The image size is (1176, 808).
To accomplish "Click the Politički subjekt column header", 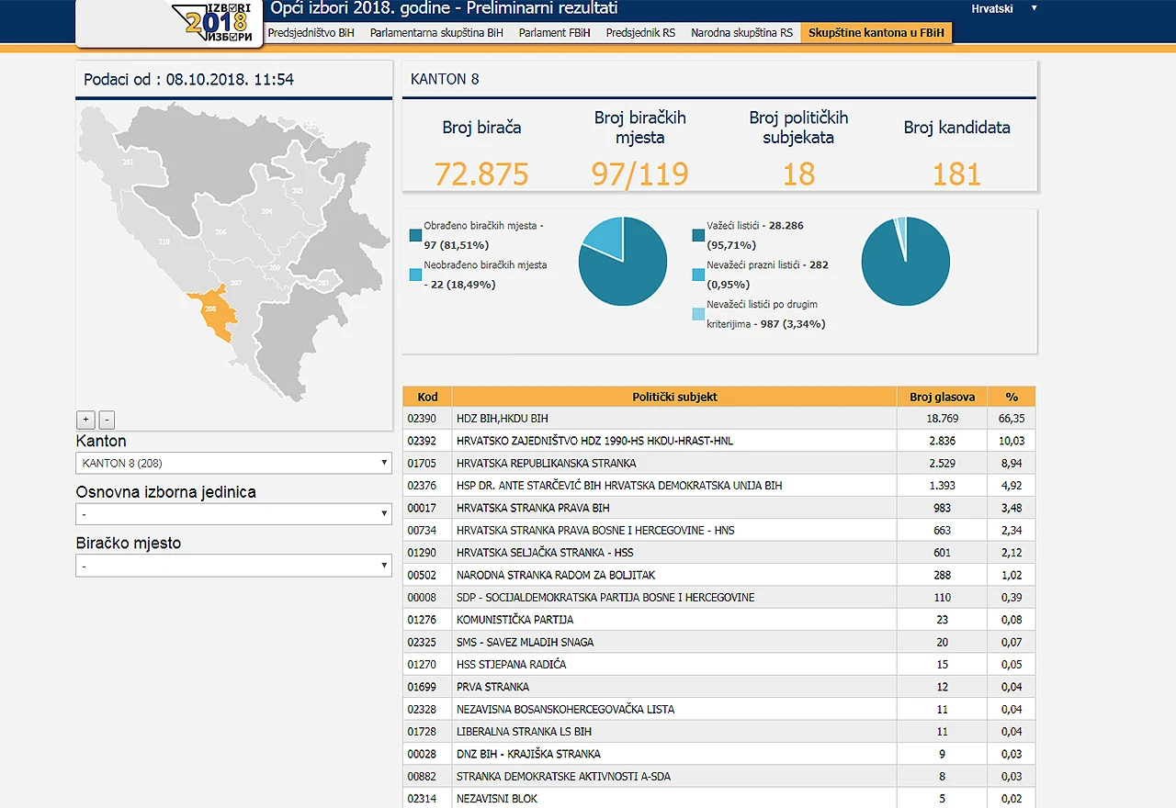I will coord(674,397).
